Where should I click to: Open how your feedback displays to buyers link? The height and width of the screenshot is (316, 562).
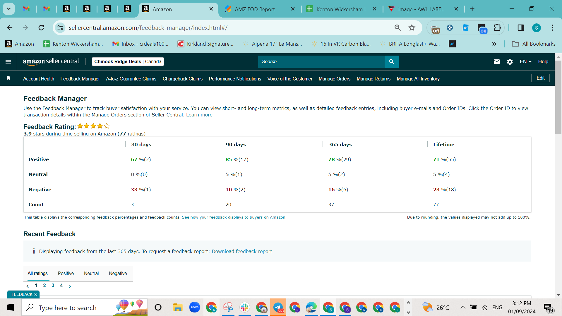coord(234,217)
